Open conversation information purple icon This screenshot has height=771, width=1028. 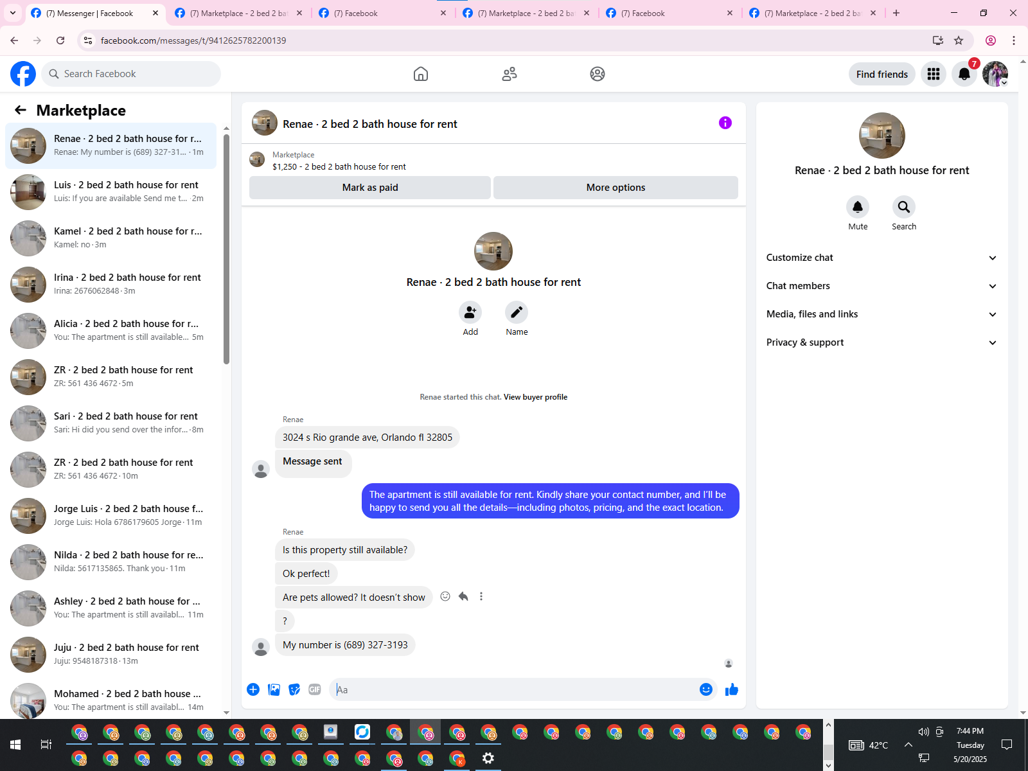725,123
